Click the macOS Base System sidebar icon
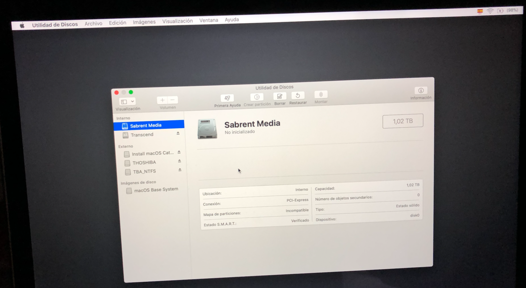 click(129, 191)
